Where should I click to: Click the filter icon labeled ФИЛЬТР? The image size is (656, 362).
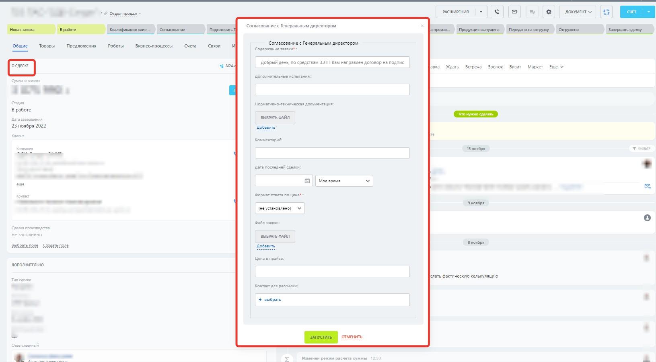point(642,148)
